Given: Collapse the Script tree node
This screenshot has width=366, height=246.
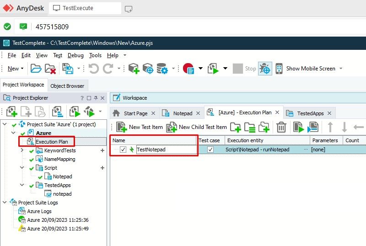Looking at the screenshot, I should point(22,168).
